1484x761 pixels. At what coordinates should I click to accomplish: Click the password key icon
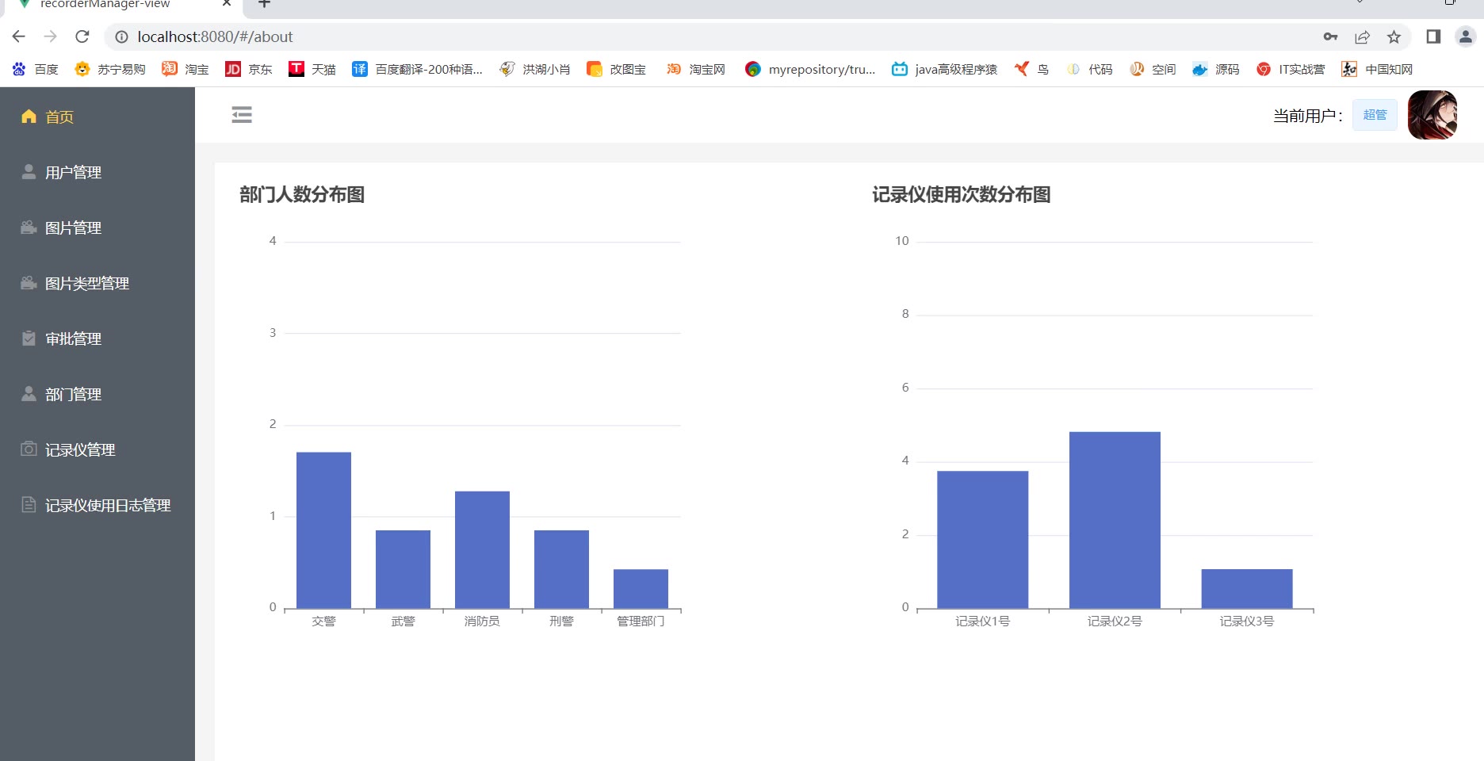(x=1330, y=36)
